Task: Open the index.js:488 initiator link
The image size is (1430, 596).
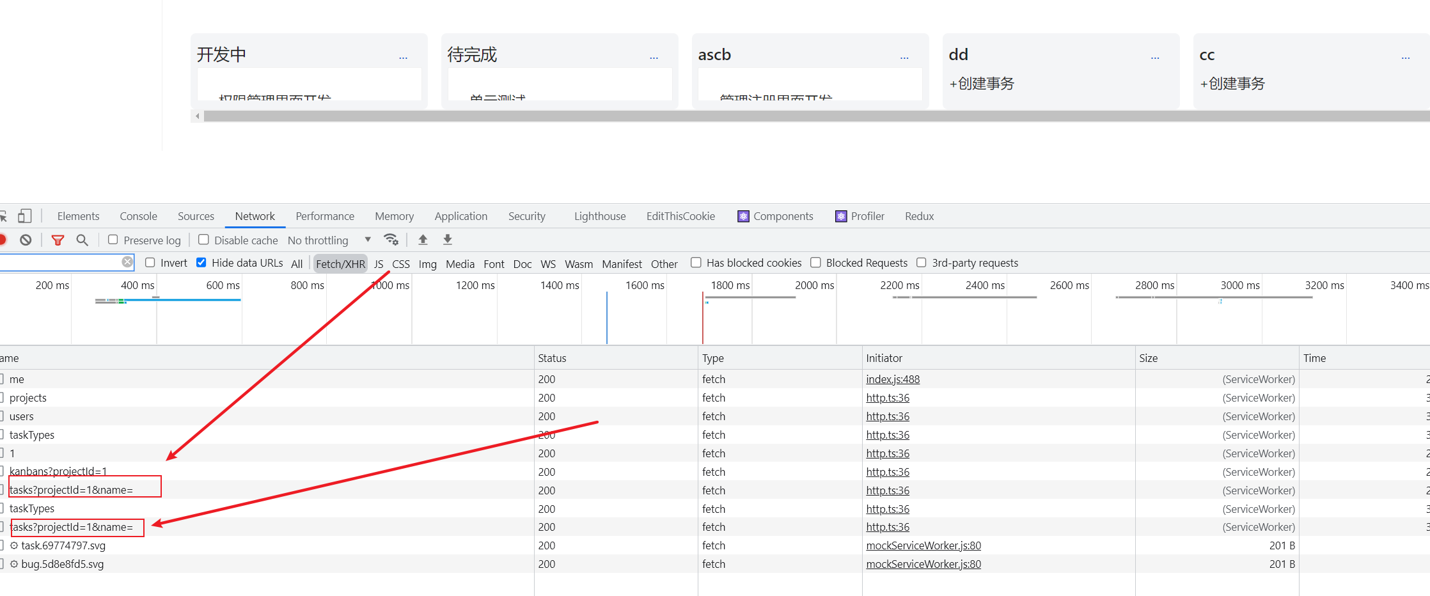Action: point(893,379)
